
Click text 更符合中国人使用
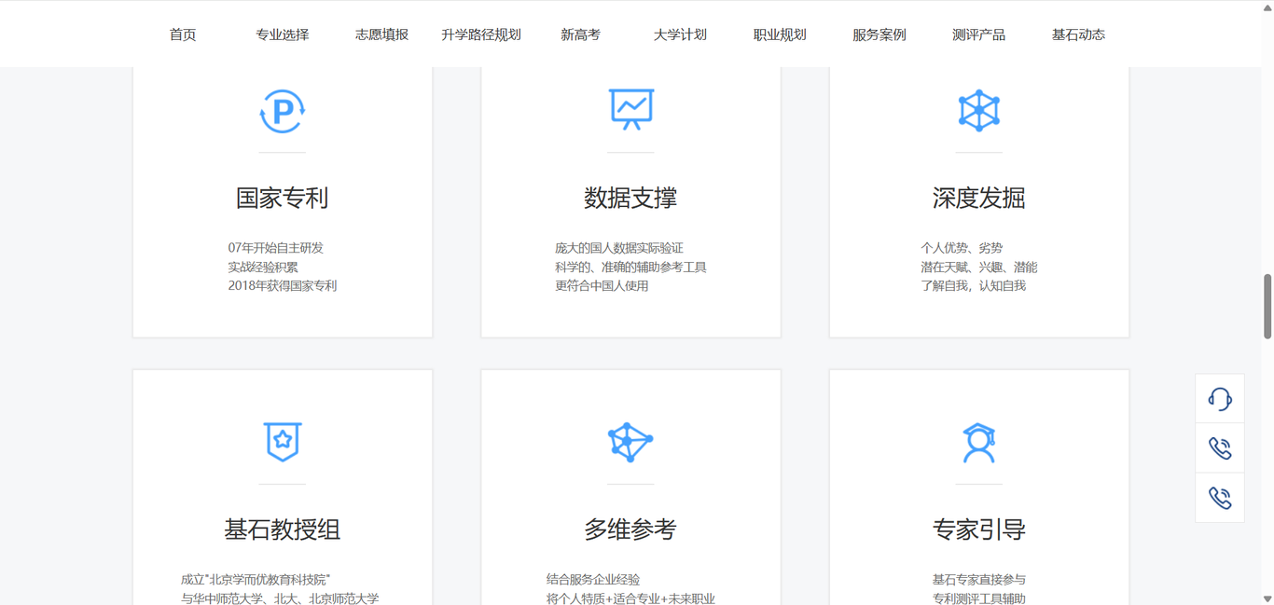[602, 285]
